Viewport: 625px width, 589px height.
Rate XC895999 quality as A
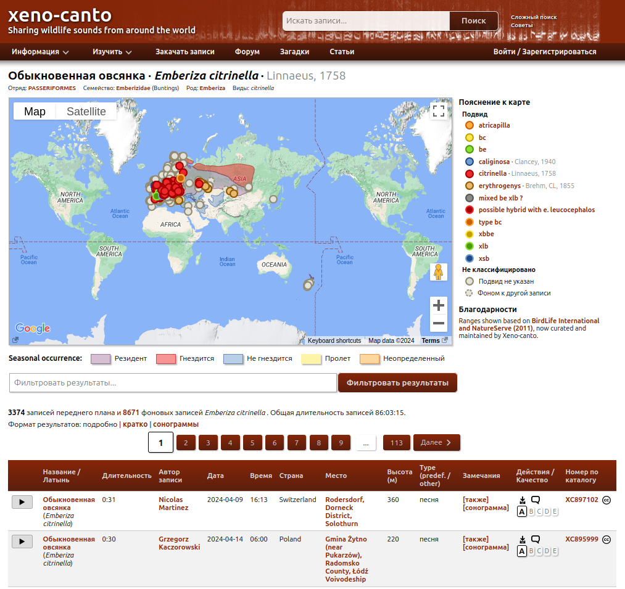point(522,551)
